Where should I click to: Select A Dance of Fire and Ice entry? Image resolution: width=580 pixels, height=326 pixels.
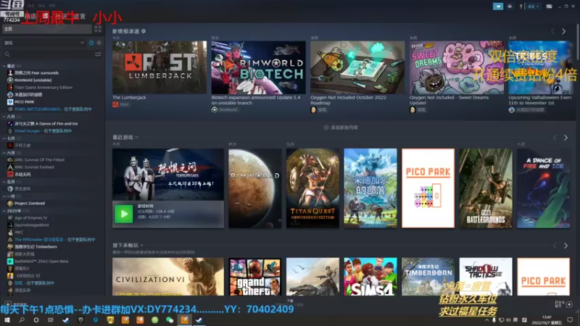click(46, 123)
